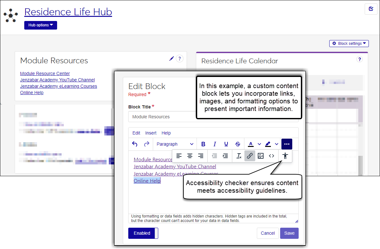
Task: Open the source code view icon
Action: click(272, 156)
